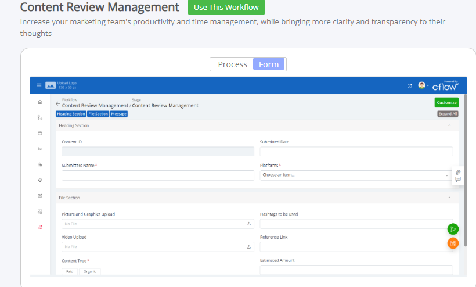Switch the view toggle to Process

pos(232,64)
